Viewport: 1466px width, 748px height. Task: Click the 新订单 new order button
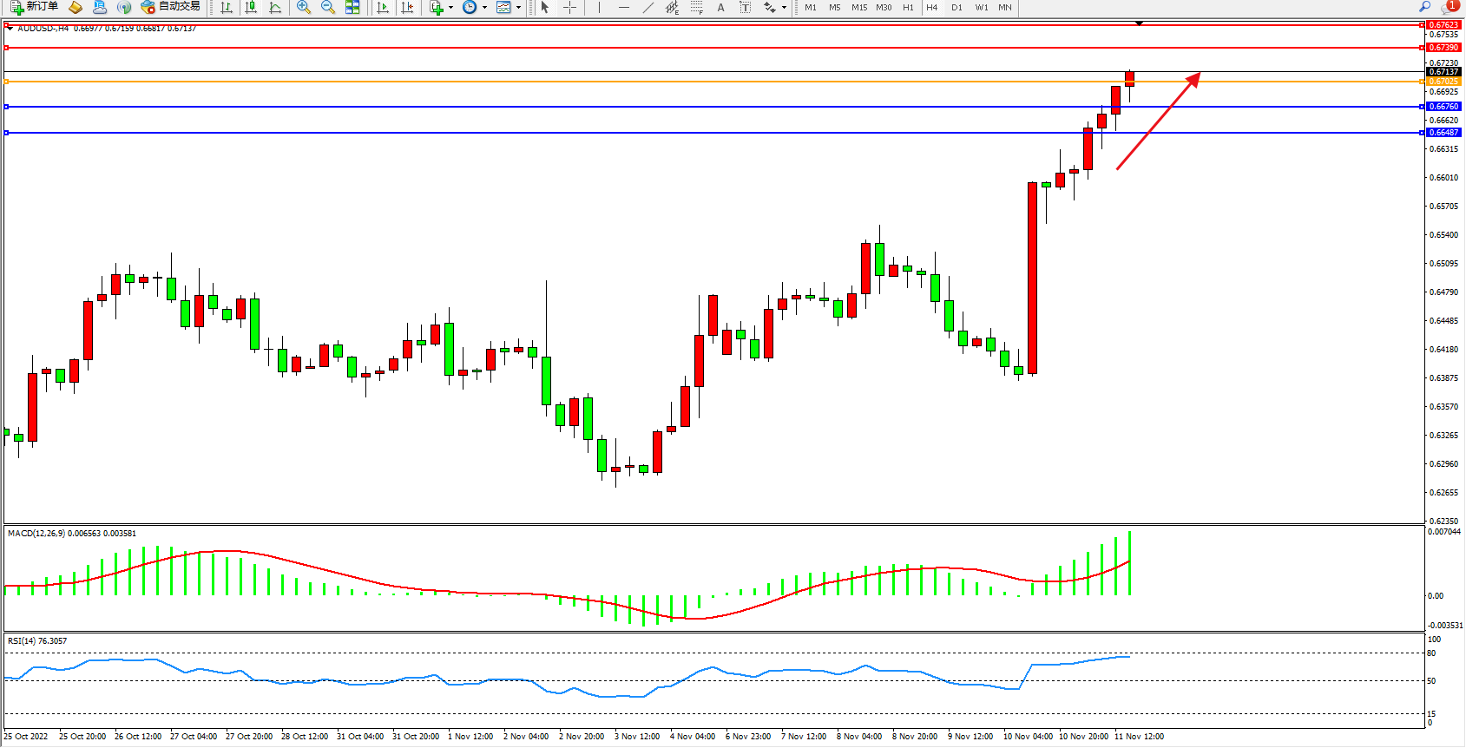click(x=34, y=7)
